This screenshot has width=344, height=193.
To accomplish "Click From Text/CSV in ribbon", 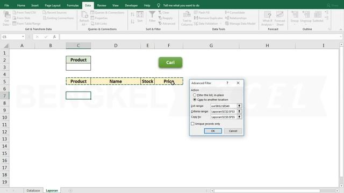I will click(24, 12).
